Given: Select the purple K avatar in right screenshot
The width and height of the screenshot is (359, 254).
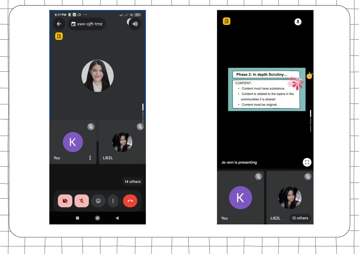Looking at the screenshot, I should (241, 198).
